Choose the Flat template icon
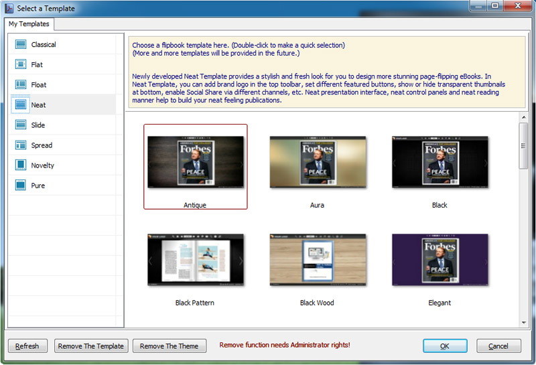This screenshot has height=365, width=536. tap(20, 64)
